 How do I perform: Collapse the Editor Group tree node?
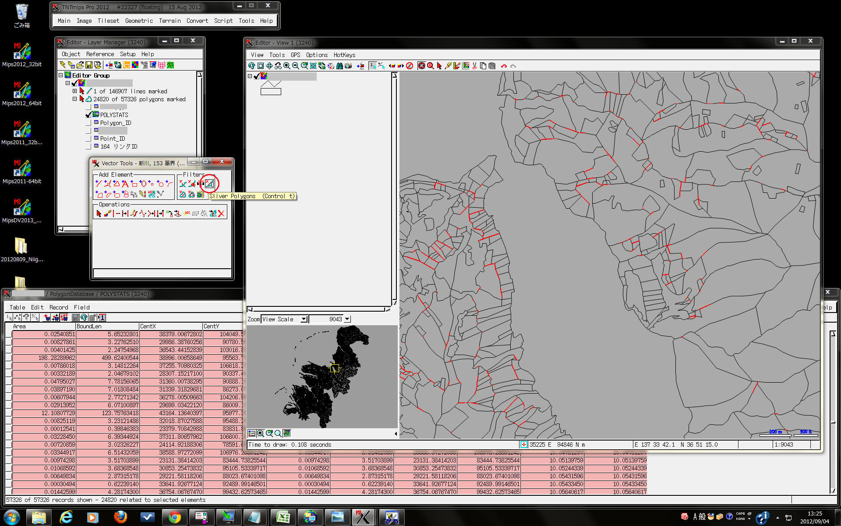point(61,75)
